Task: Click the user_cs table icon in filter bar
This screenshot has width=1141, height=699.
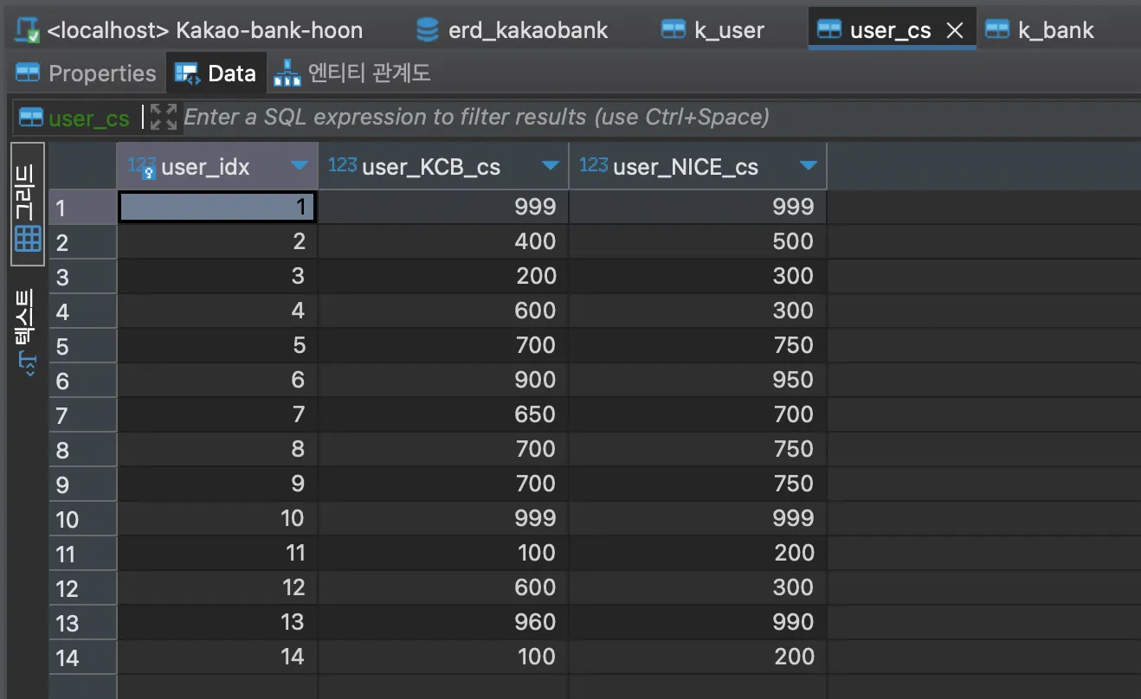Action: coord(31,118)
